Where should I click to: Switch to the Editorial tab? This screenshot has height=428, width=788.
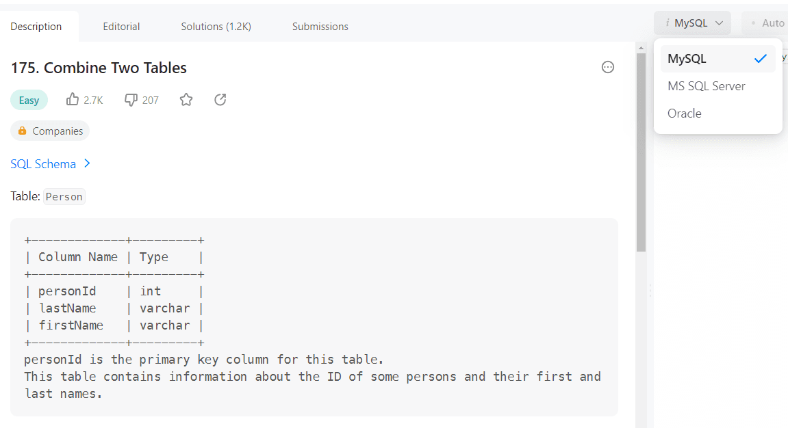coord(121,26)
